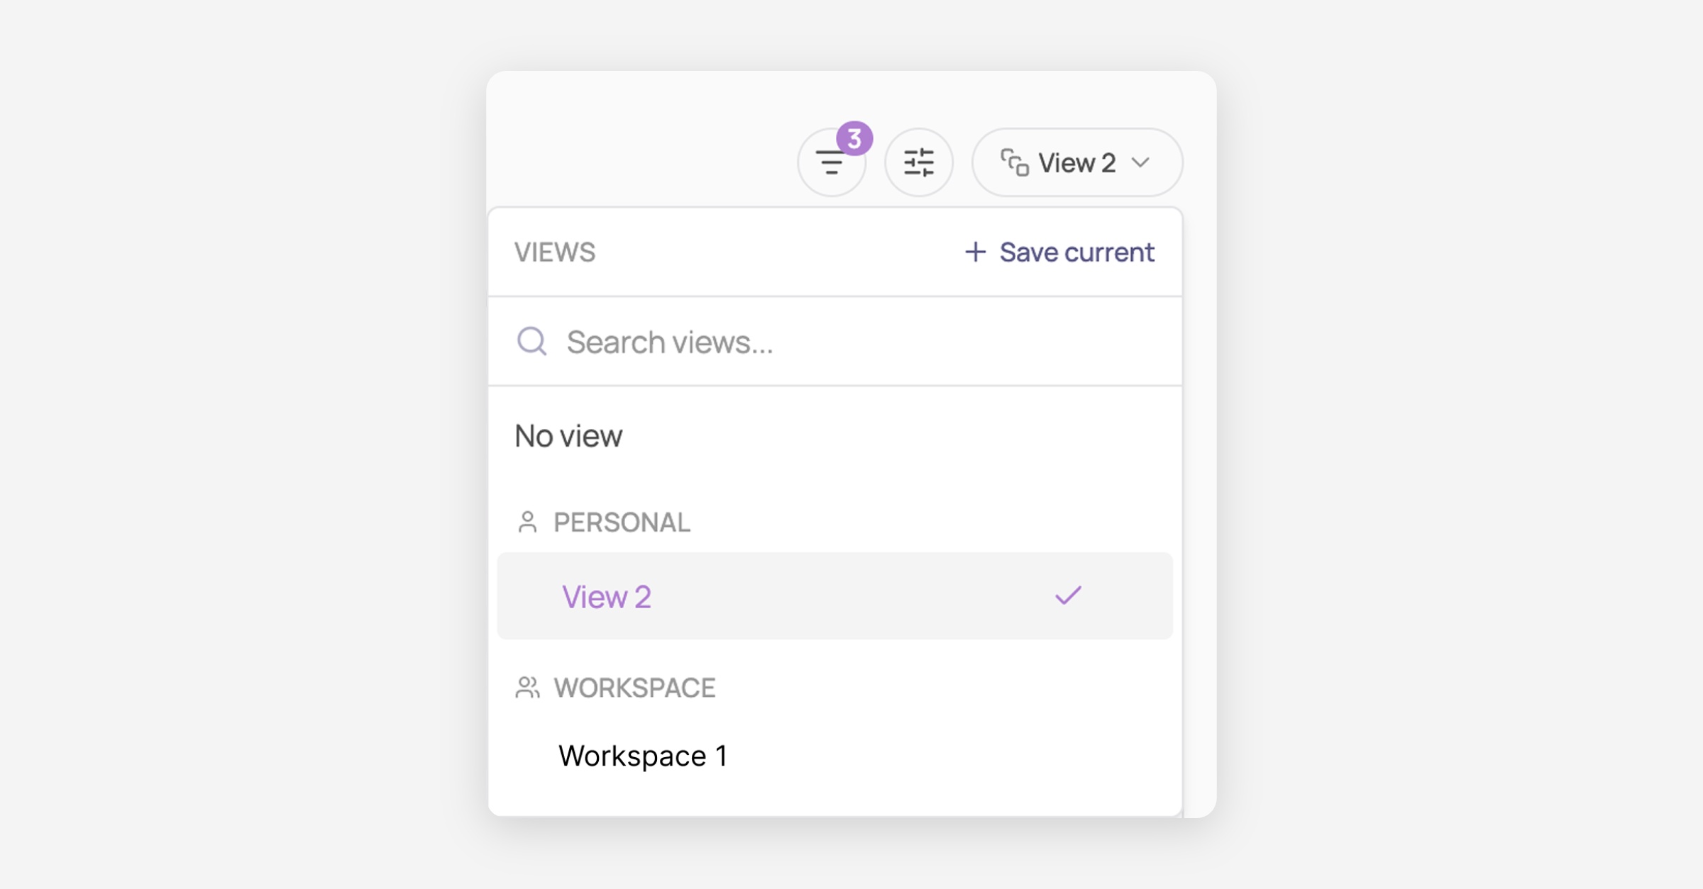Click the Workspace section header
The height and width of the screenshot is (889, 1703).
[634, 688]
